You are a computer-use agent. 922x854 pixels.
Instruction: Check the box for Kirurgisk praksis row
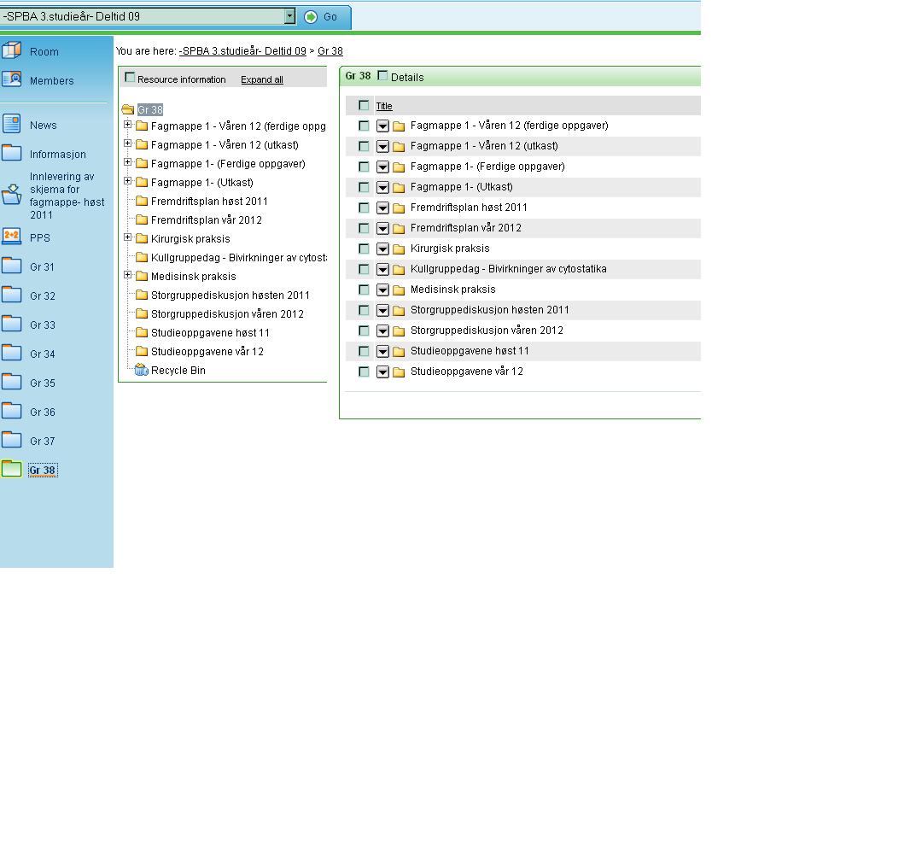(364, 249)
